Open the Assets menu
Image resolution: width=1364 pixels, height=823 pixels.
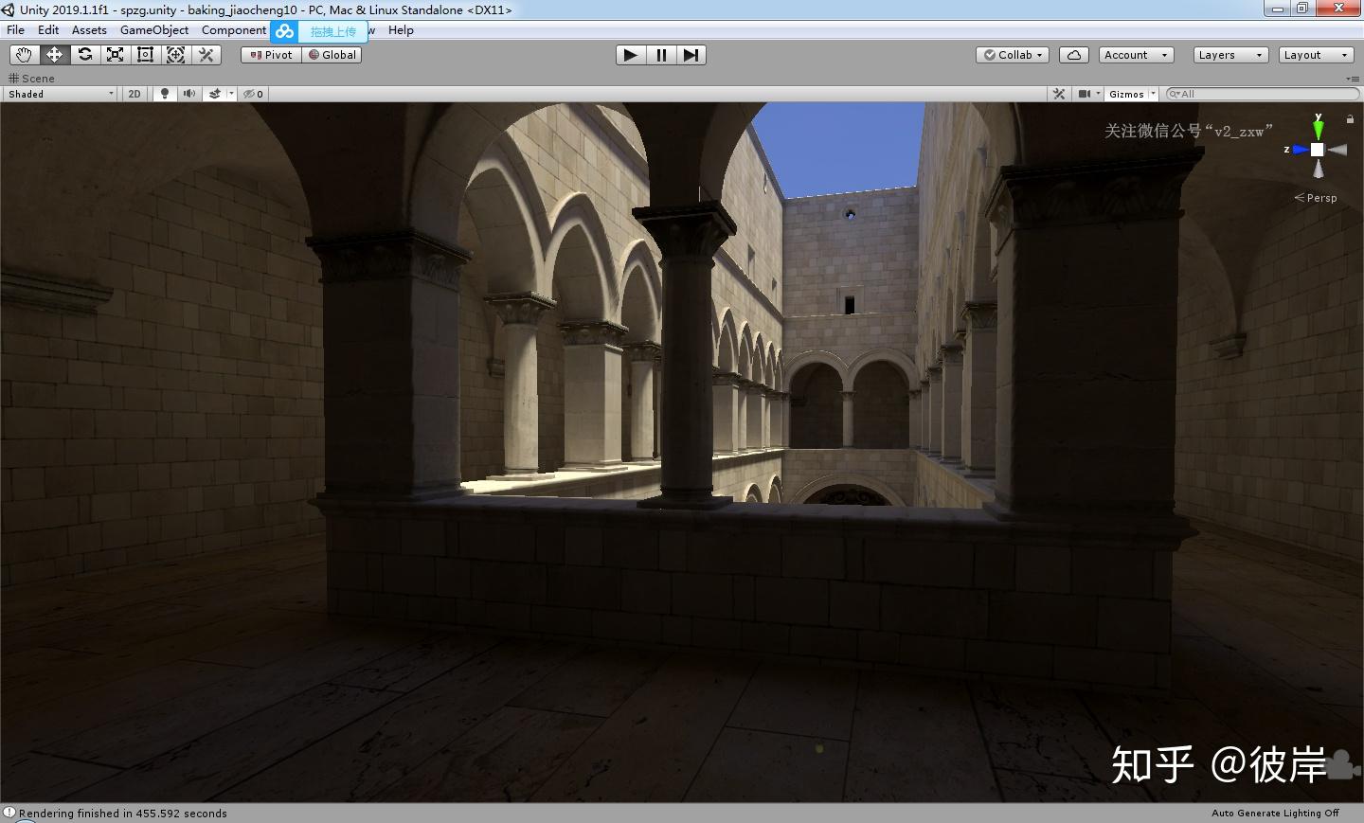tap(89, 30)
